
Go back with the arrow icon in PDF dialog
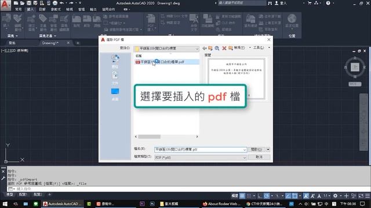click(205, 48)
